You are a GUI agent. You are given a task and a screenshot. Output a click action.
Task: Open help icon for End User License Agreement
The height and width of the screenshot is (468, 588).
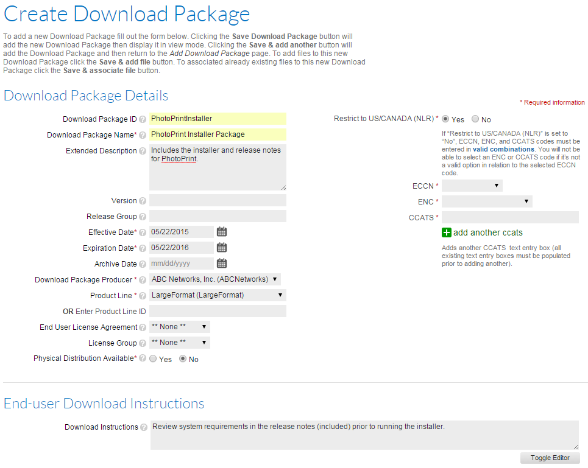143,327
